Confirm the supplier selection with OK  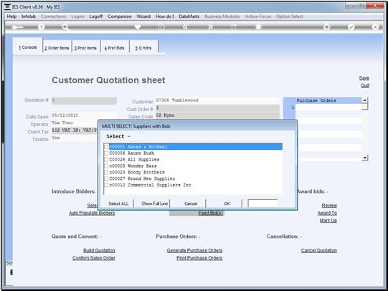(227, 204)
